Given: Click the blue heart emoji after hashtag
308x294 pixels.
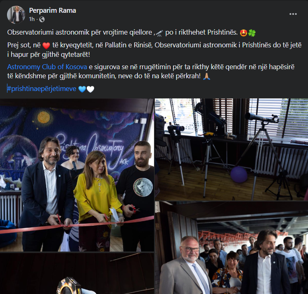Looking at the screenshot, I should pyautogui.click(x=82, y=89).
